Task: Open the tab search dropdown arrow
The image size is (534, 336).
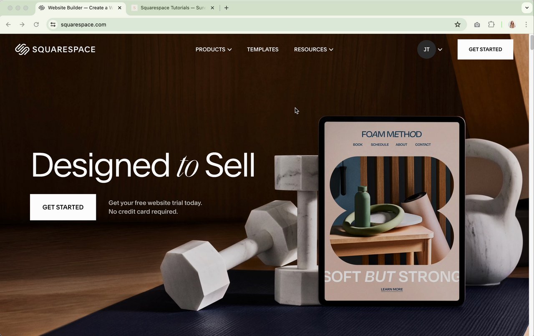Action: point(527,8)
